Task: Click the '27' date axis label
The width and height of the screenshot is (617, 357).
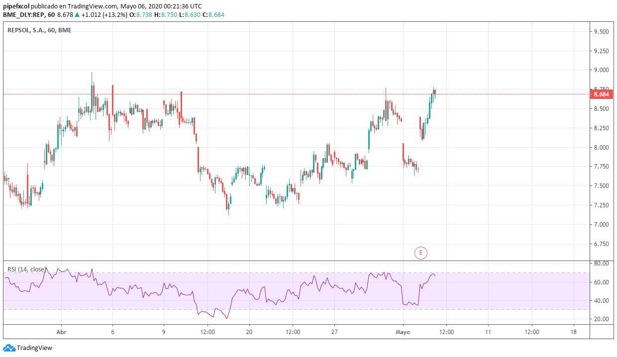Action: (335, 332)
